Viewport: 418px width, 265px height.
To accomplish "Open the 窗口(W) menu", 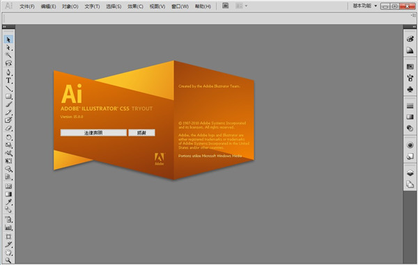I will point(180,6).
